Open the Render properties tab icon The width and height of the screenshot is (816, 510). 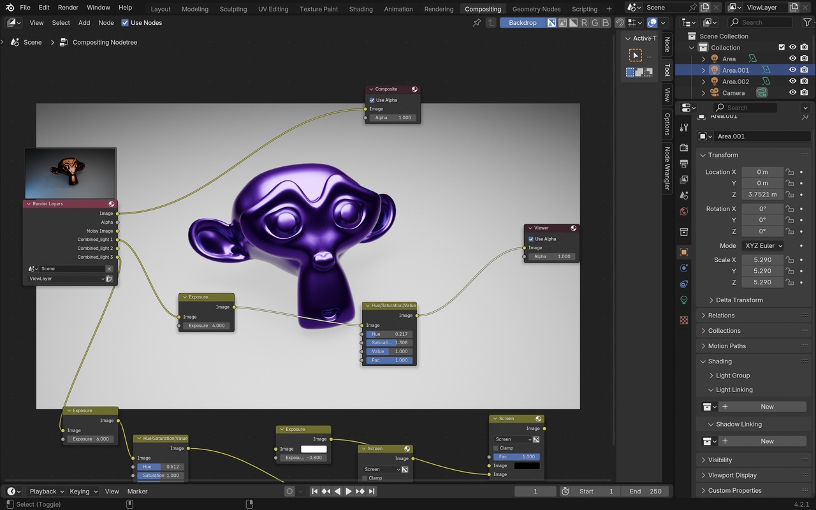[684, 148]
